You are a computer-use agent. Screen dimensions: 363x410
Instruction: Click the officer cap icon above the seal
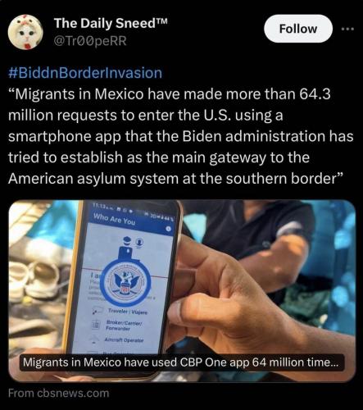click(x=127, y=241)
